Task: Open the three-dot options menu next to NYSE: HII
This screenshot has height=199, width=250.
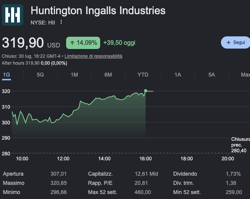Action: click(x=61, y=22)
